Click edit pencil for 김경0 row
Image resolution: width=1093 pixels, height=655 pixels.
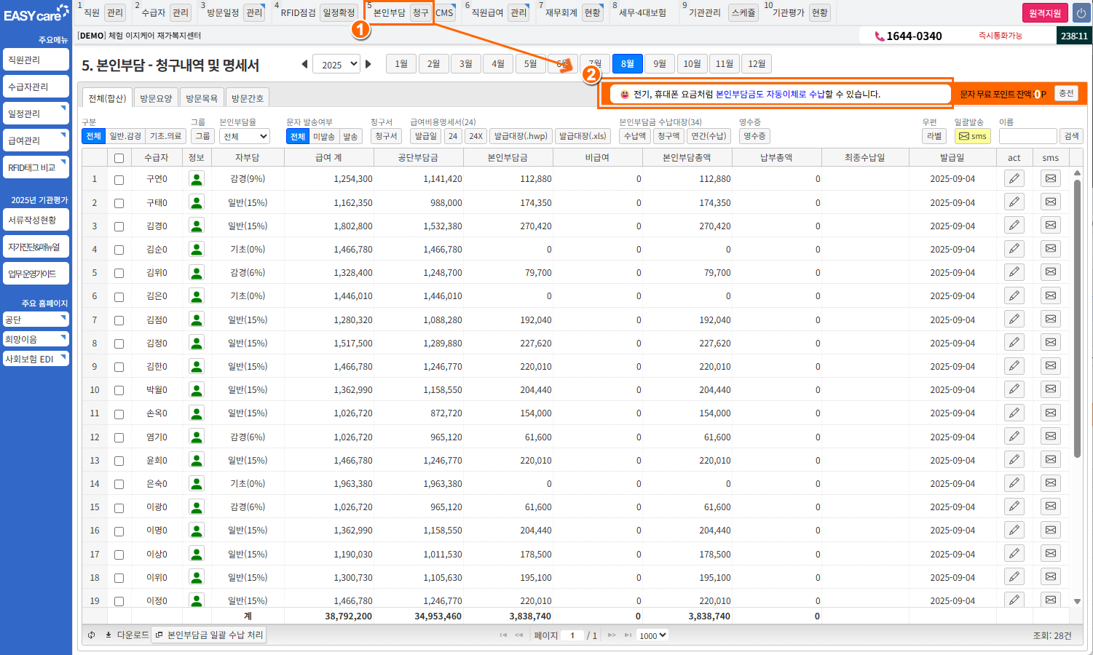tap(1014, 226)
